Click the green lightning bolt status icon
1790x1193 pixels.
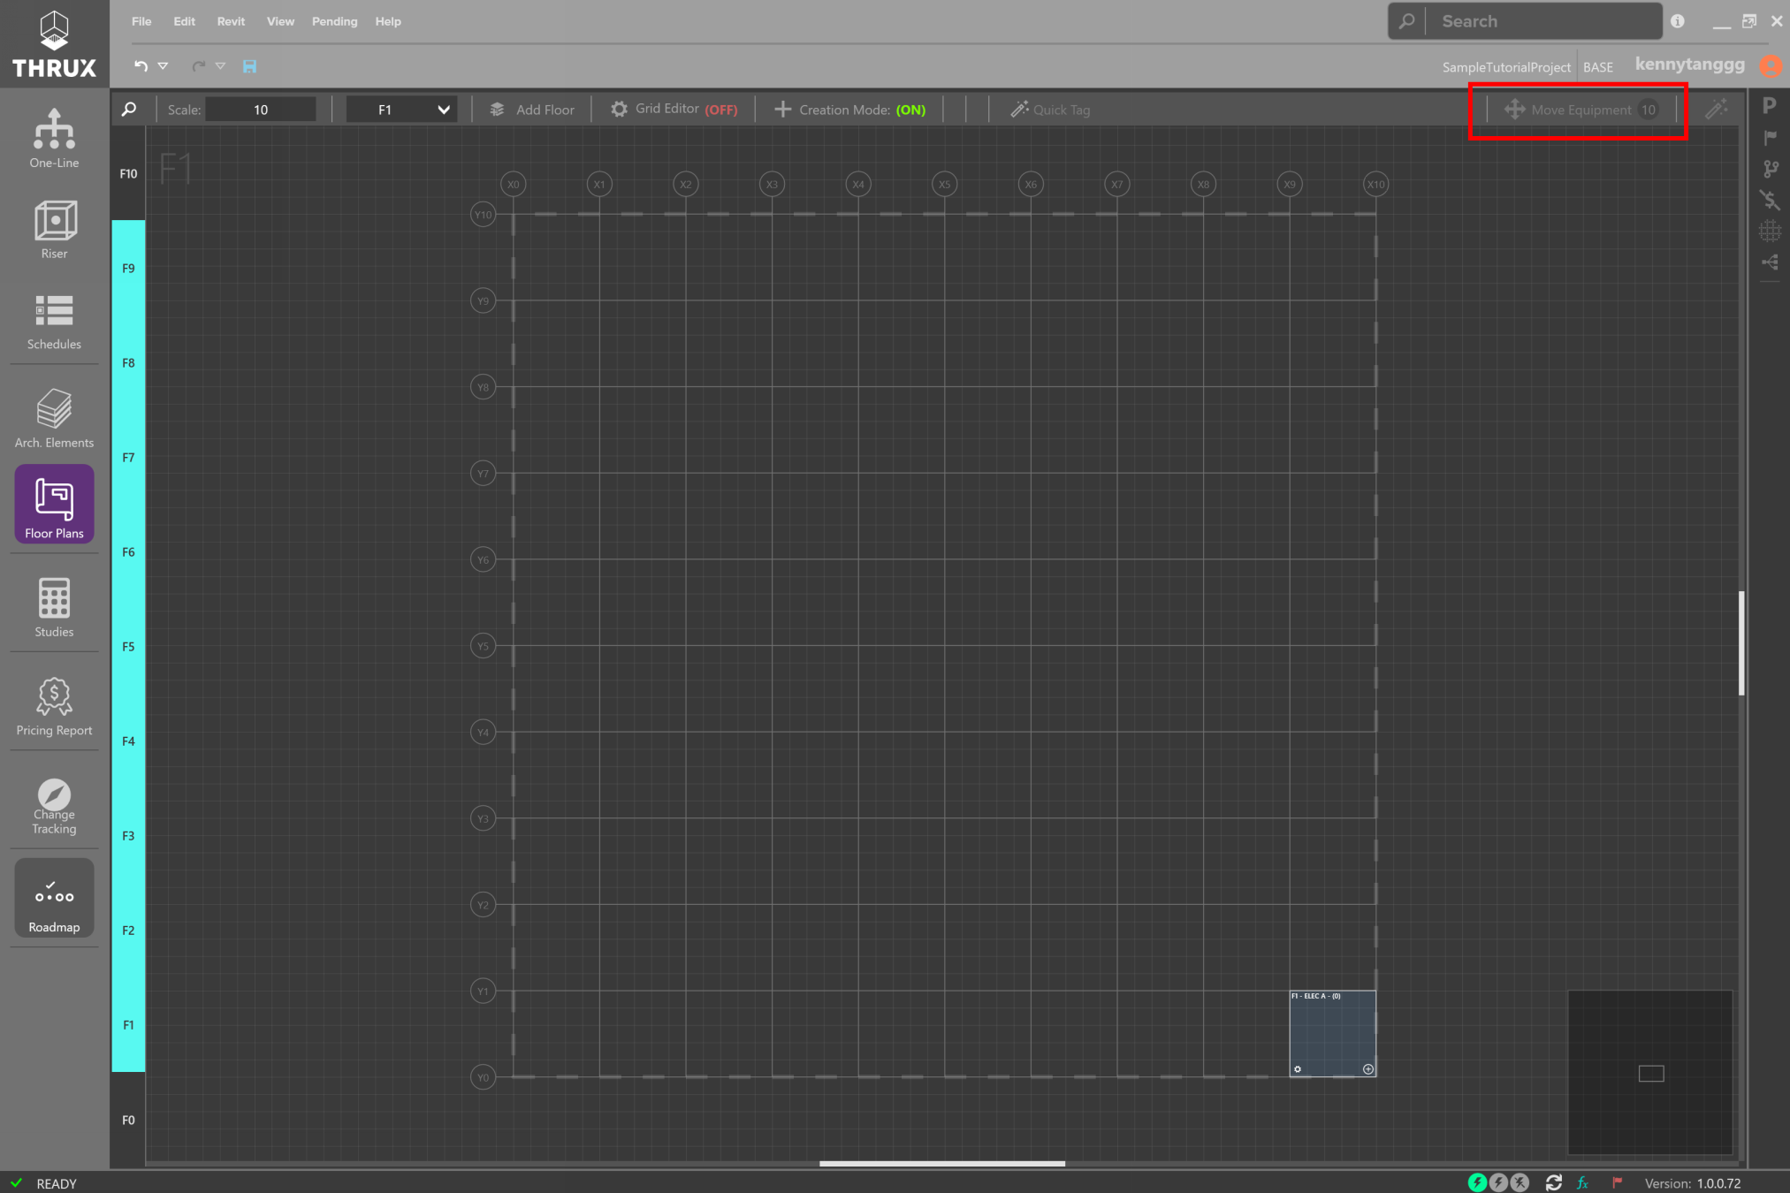tap(1477, 1182)
